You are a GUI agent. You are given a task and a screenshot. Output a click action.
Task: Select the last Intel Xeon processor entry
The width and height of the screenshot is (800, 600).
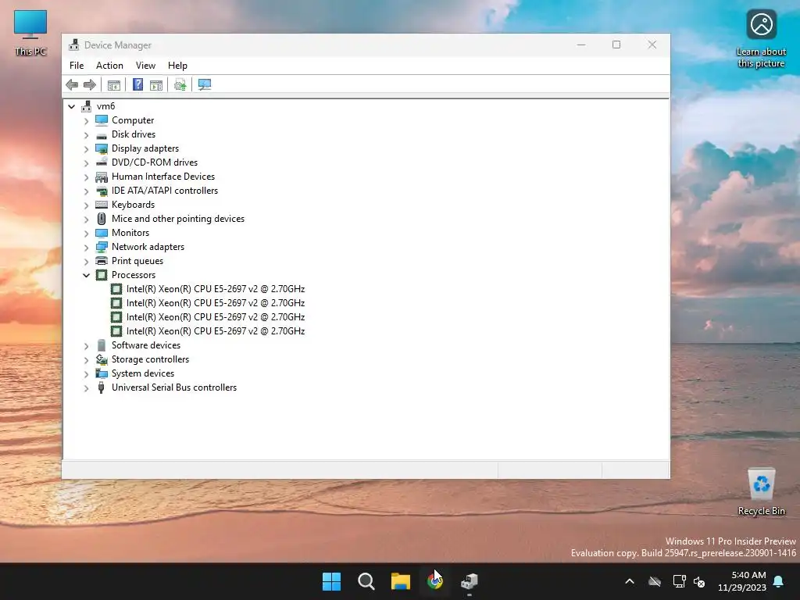click(x=216, y=331)
